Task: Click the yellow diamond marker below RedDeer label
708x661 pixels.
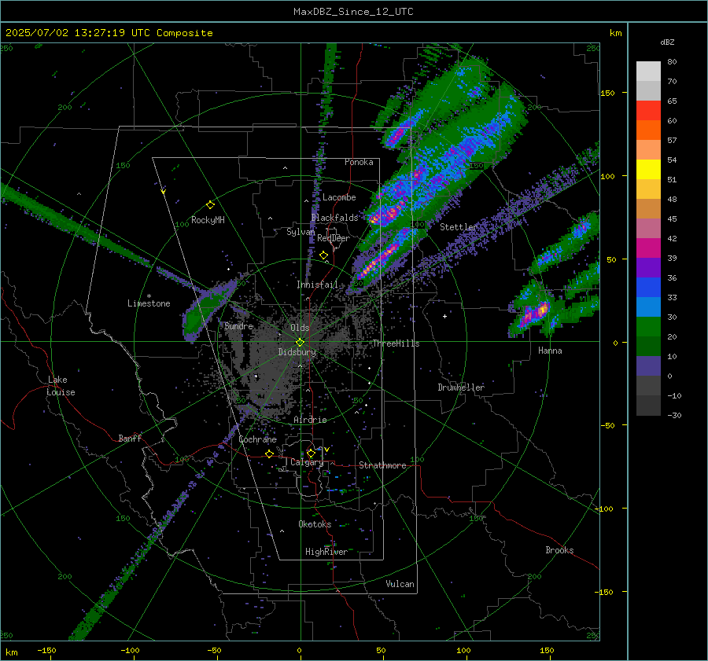Action: pos(324,255)
